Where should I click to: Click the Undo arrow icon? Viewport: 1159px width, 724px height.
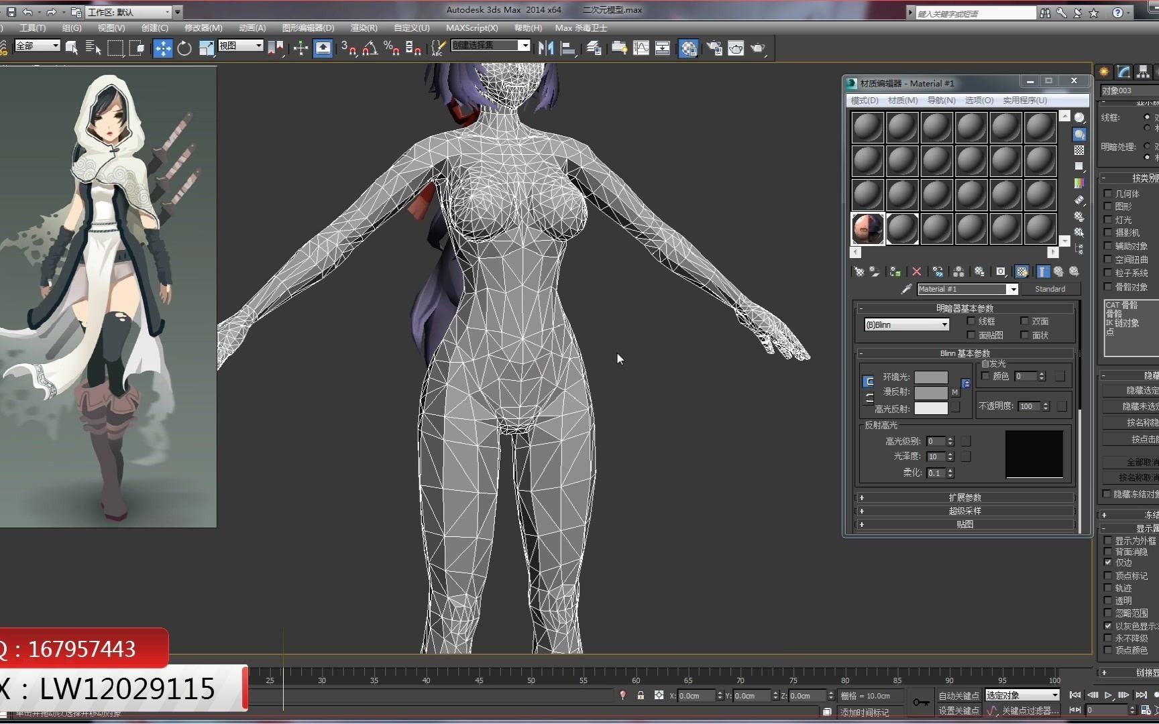pyautogui.click(x=27, y=12)
